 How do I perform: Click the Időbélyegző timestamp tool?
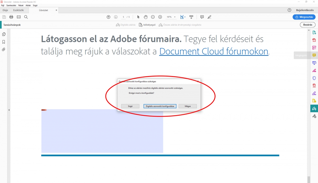(147, 25)
